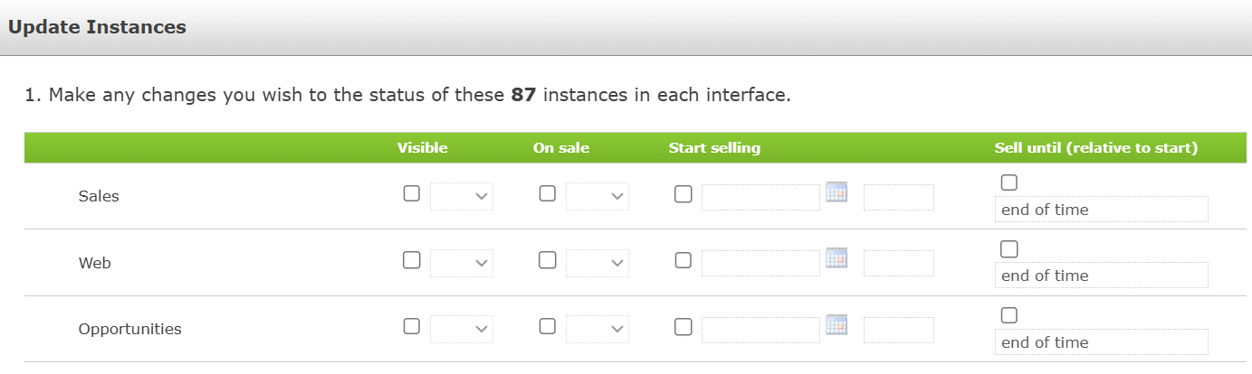Open calendar picker for Opportunities start selling
The width and height of the screenshot is (1252, 374).
836,325
